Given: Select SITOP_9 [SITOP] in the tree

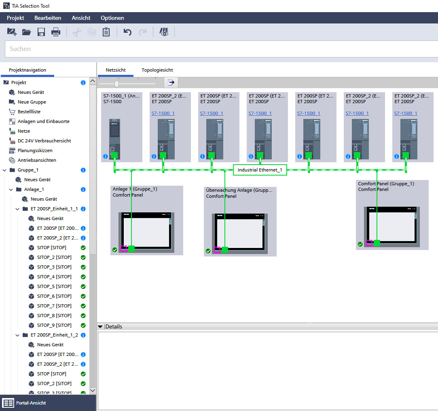Looking at the screenshot, I should [x=54, y=325].
